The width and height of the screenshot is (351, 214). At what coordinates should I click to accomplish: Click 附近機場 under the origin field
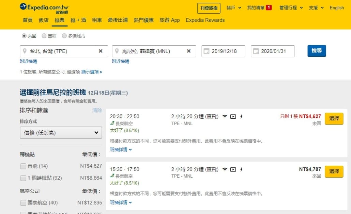tap(28, 61)
